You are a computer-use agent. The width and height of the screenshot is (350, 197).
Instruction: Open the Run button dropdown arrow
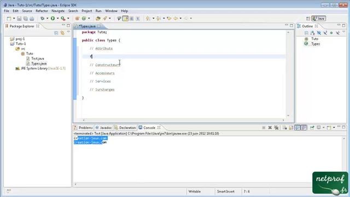pos(57,19)
